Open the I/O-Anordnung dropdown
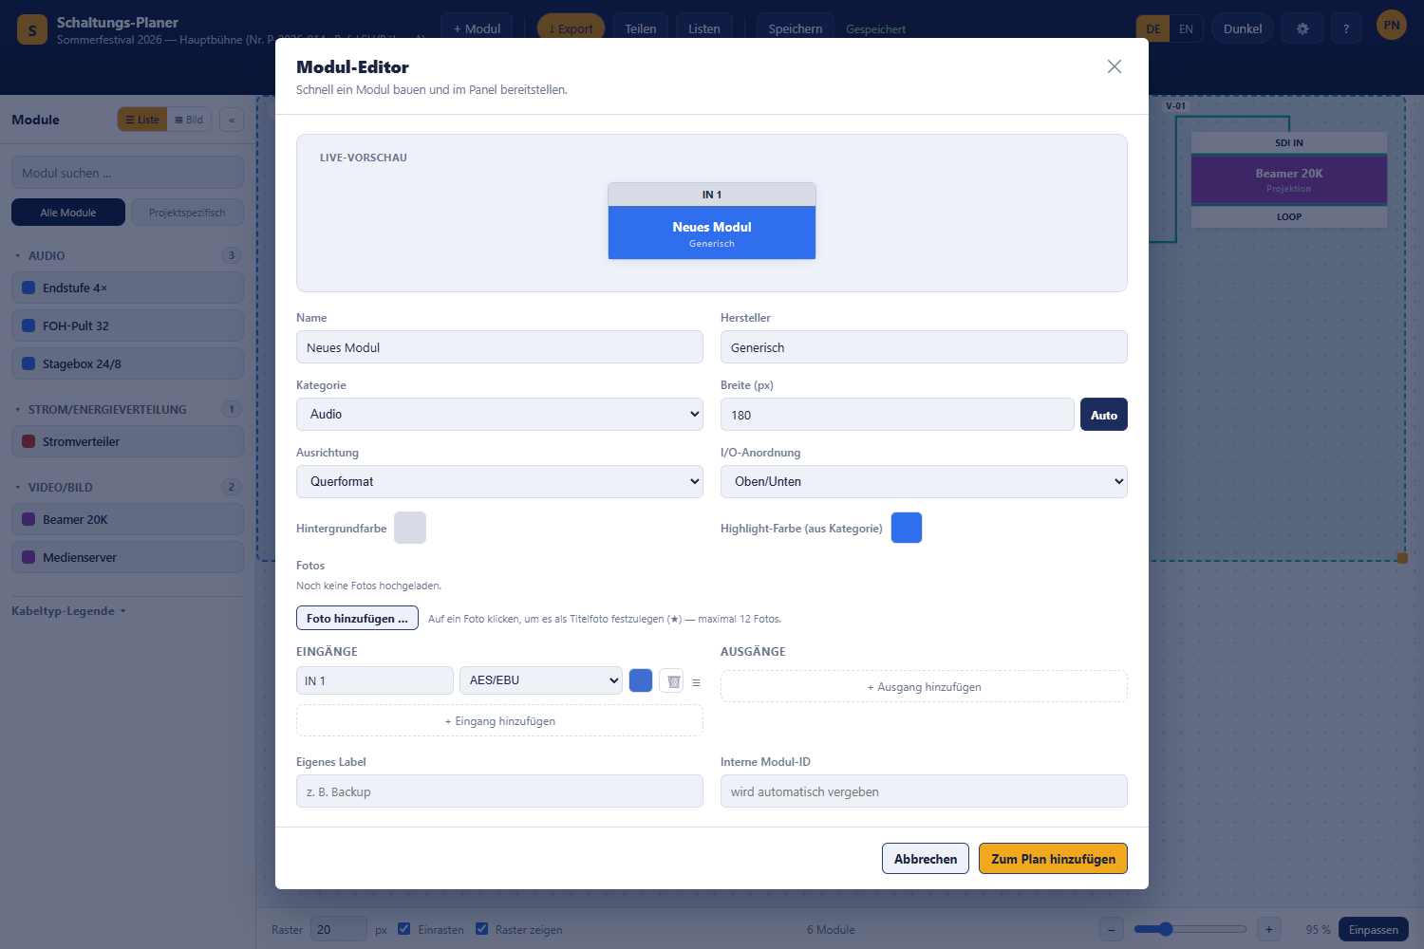1424x949 pixels. coord(924,482)
